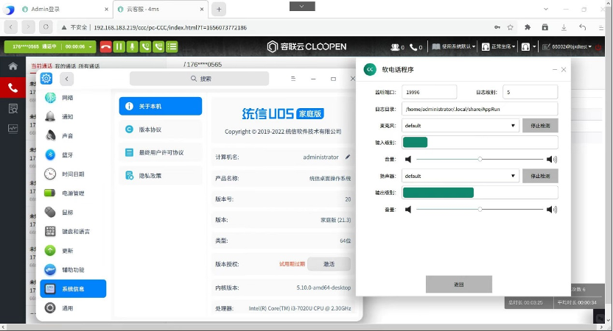Viewport: 613px width, 331px height.
Task: Open browser extensions puzzle icon
Action: click(x=528, y=27)
